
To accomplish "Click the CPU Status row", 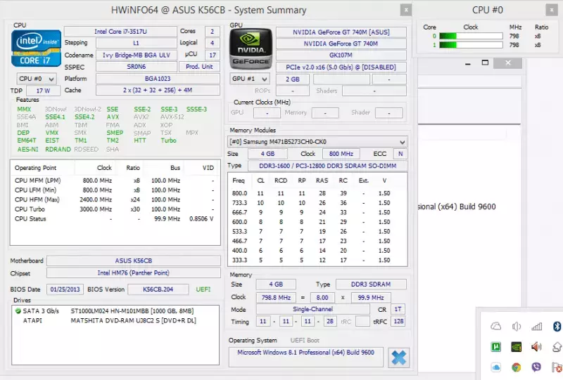I will (115, 218).
